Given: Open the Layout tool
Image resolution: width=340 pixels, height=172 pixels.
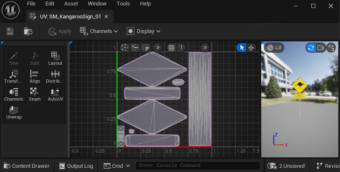Looking at the screenshot, I should (55, 59).
